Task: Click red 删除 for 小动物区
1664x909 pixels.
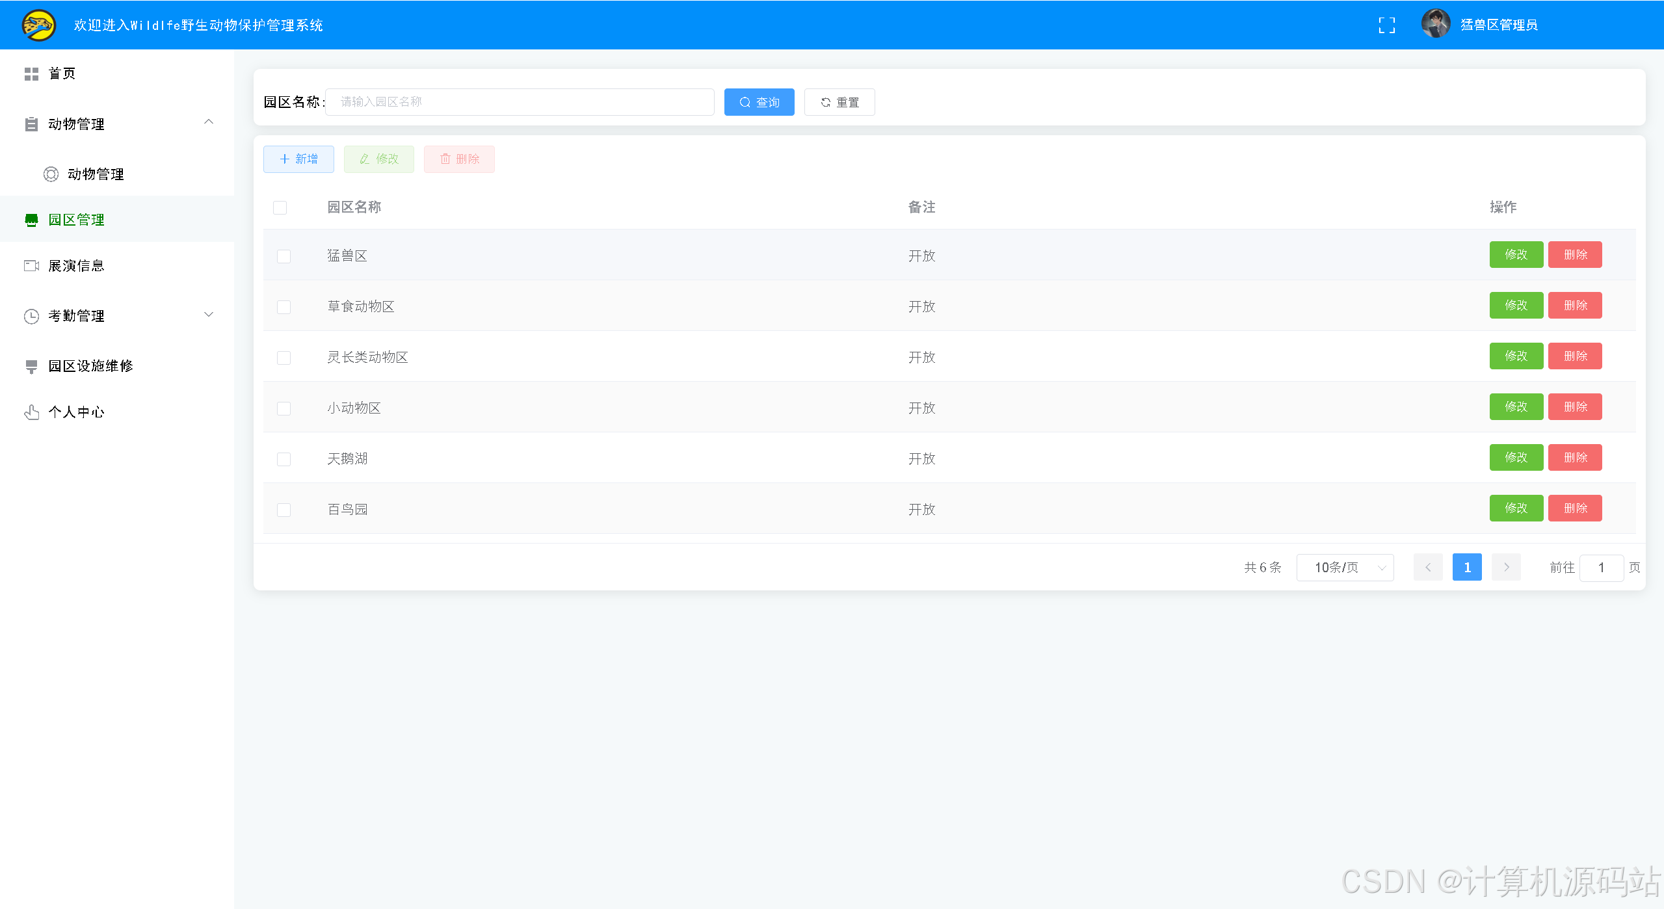Action: (x=1575, y=407)
